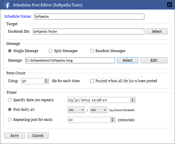This screenshot has width=175, height=144.
Task: Cancel editing the schedule
Action: [x=38, y=136]
